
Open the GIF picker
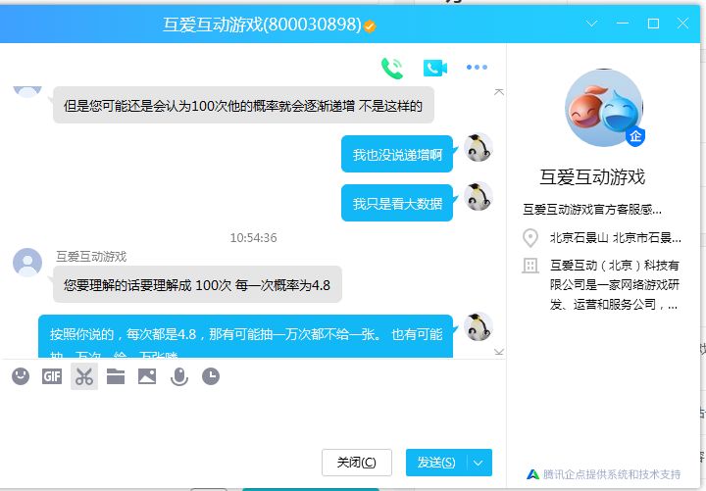click(x=52, y=376)
